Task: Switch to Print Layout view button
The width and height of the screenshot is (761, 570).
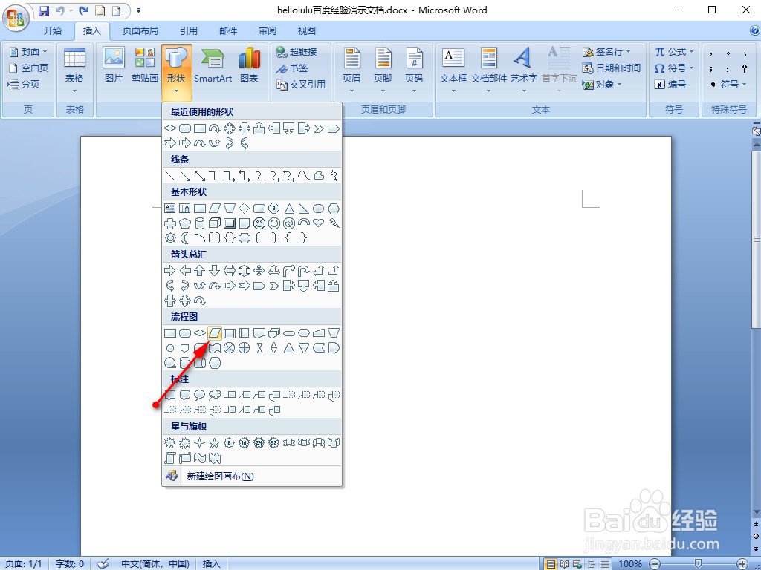Action: pos(551,564)
